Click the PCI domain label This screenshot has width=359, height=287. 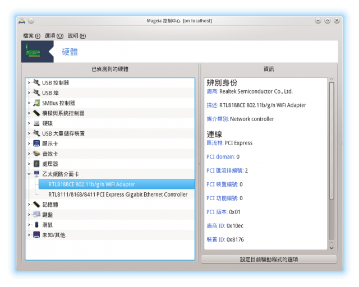click(x=220, y=157)
